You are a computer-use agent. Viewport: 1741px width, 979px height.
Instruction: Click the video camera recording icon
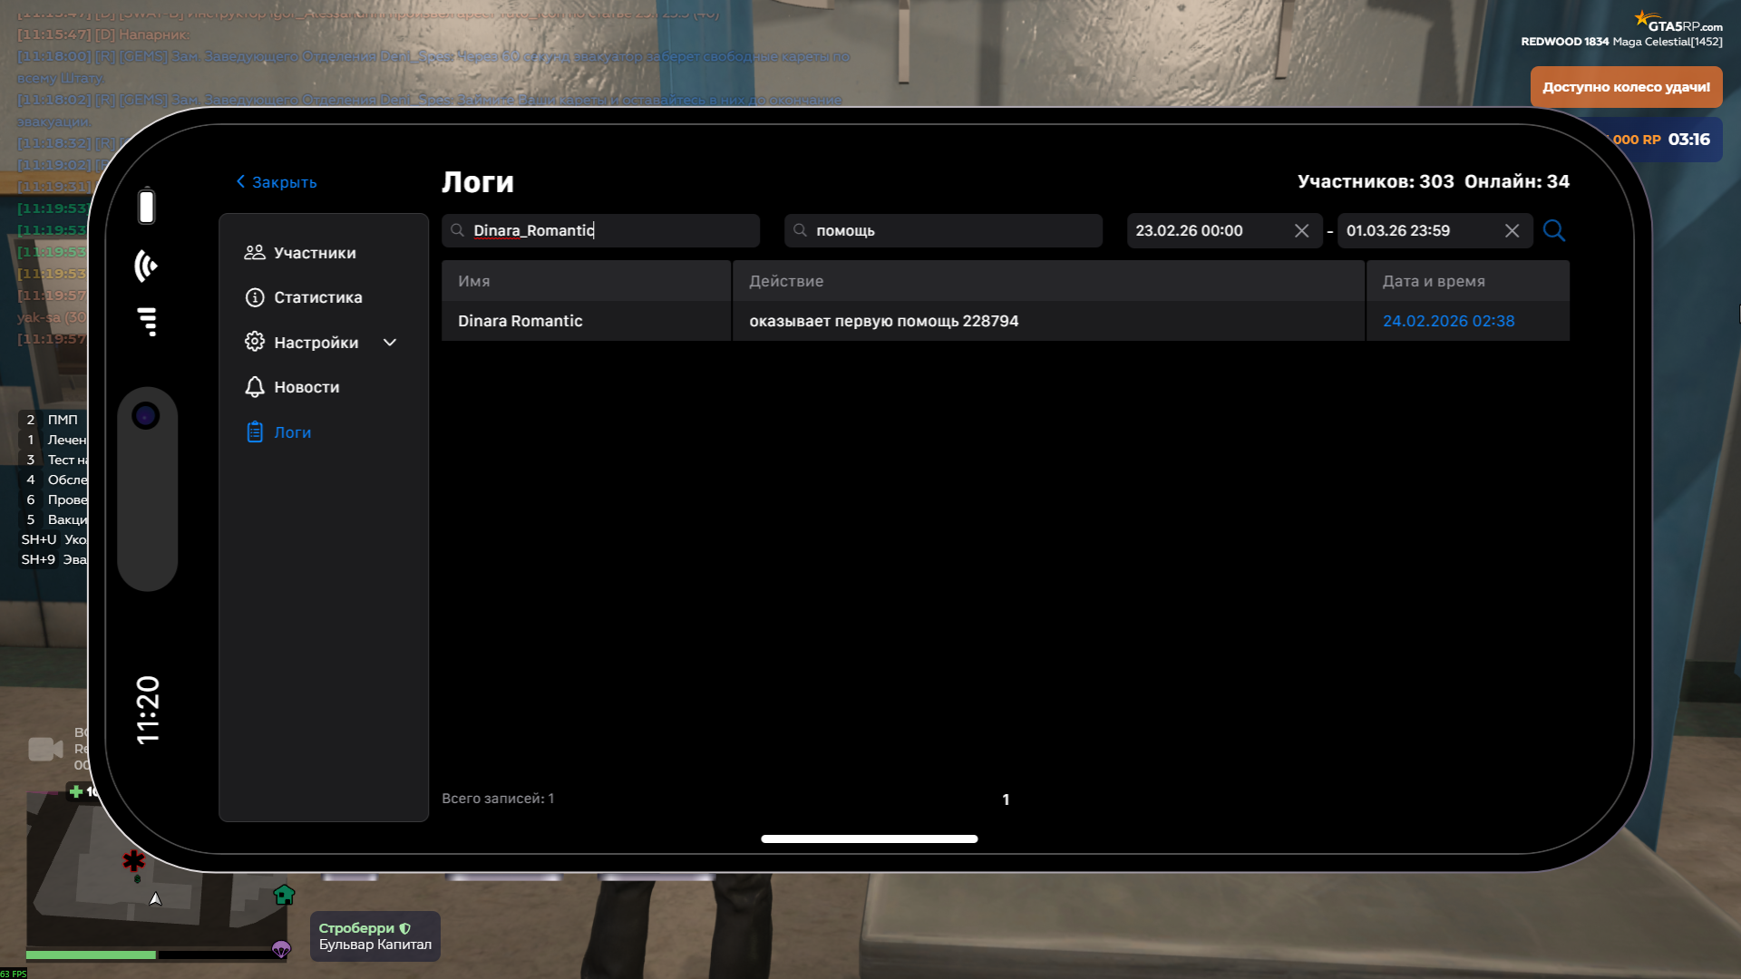tap(45, 749)
